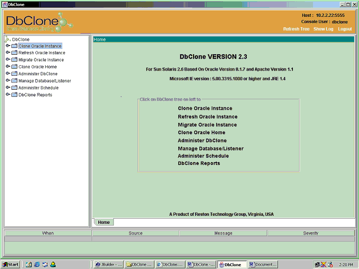Click folder icon beside Refresh Oracle Instance
This screenshot has width=359, height=269.
[x=14, y=52]
